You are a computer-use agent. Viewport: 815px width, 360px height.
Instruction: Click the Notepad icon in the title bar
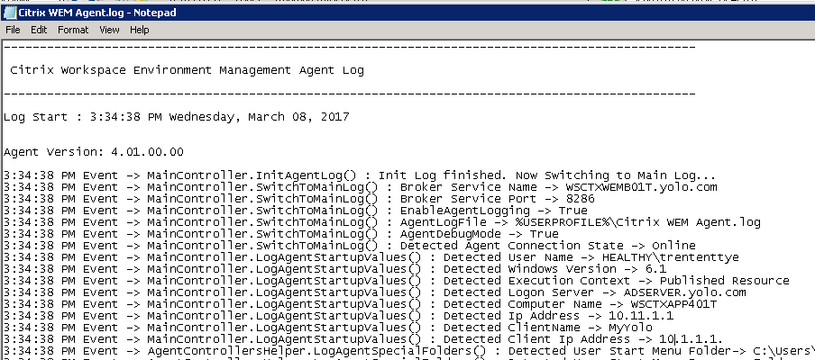pos(9,11)
